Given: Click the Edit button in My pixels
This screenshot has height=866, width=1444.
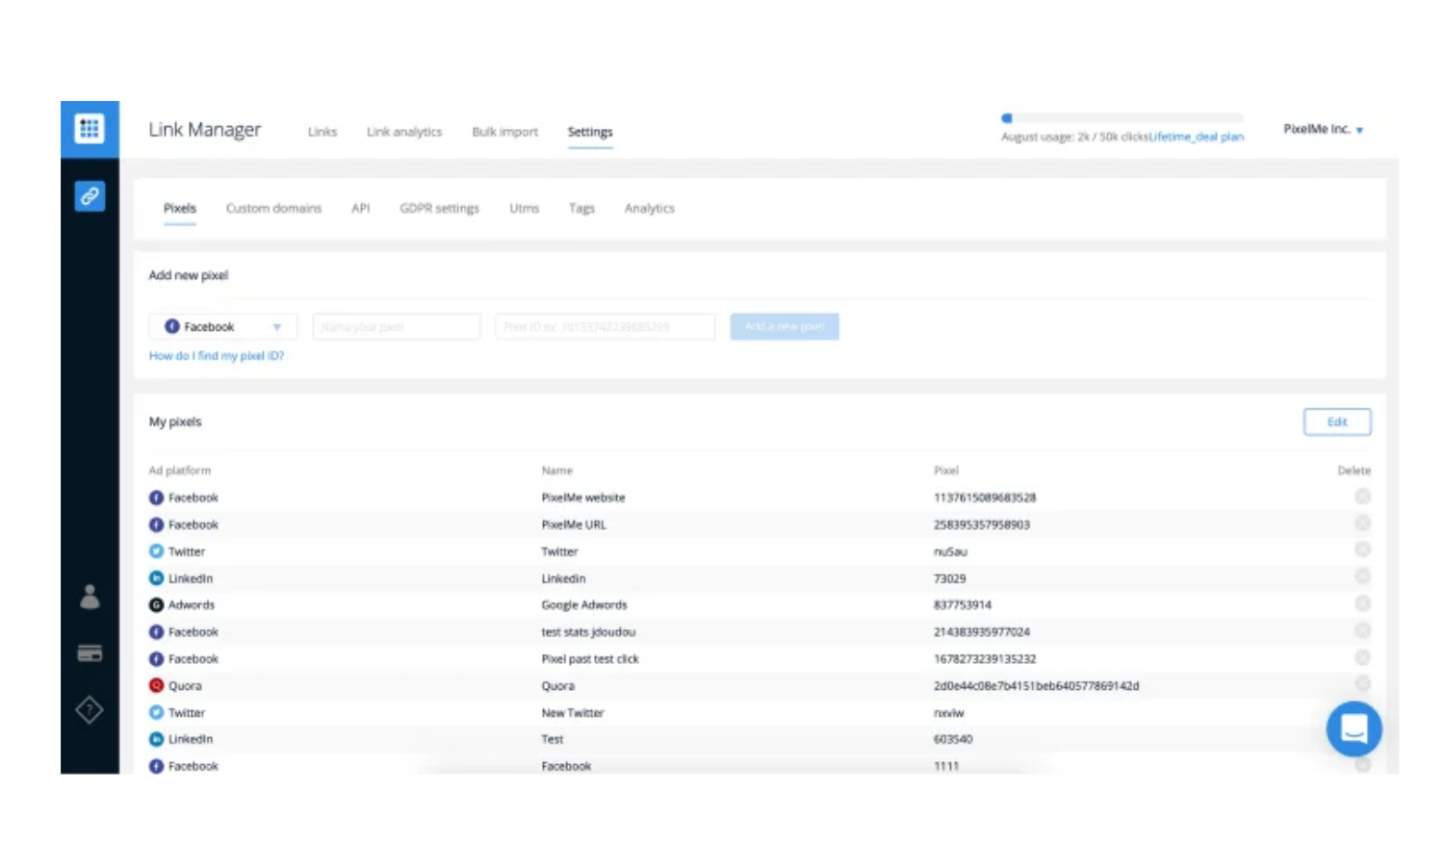Looking at the screenshot, I should click(1337, 421).
